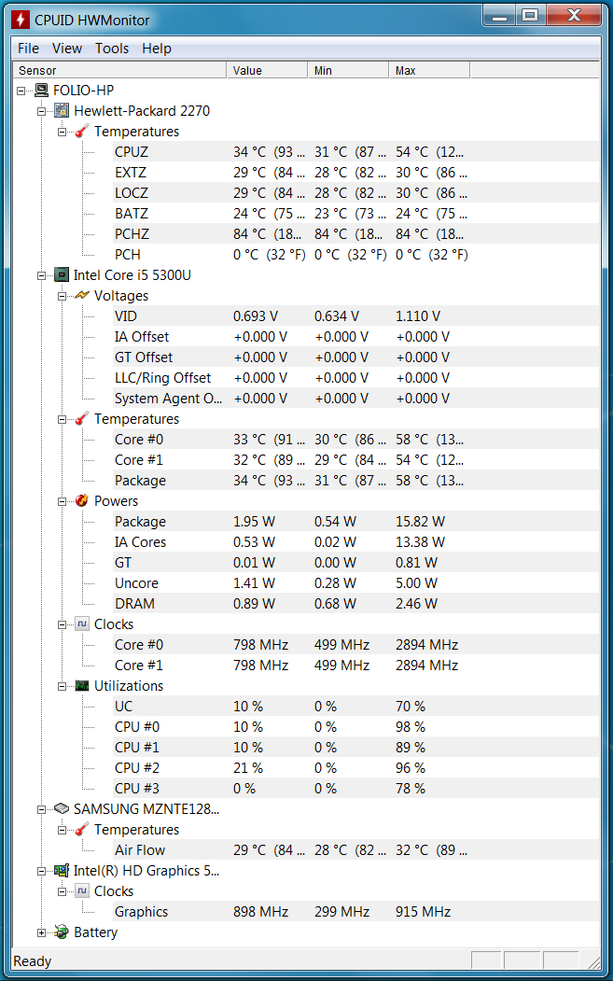Screen dimensions: 613x981
Task: Click the Value column header
Action: (x=267, y=71)
